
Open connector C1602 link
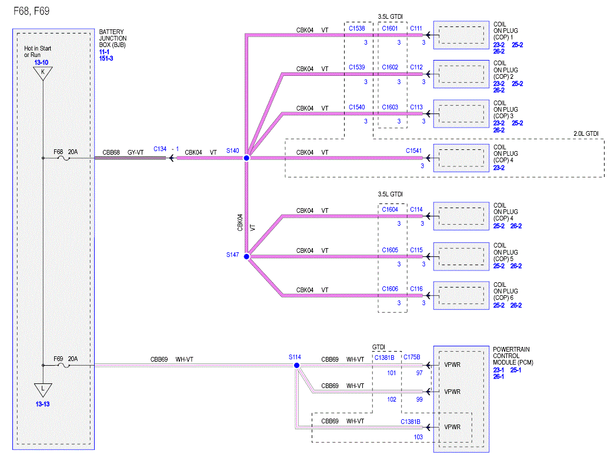(x=390, y=67)
